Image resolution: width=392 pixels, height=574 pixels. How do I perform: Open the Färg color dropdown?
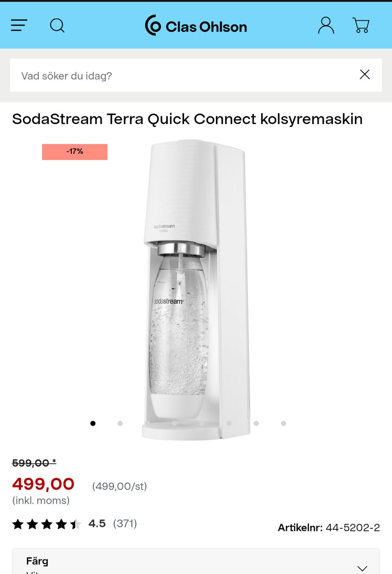[196, 563]
